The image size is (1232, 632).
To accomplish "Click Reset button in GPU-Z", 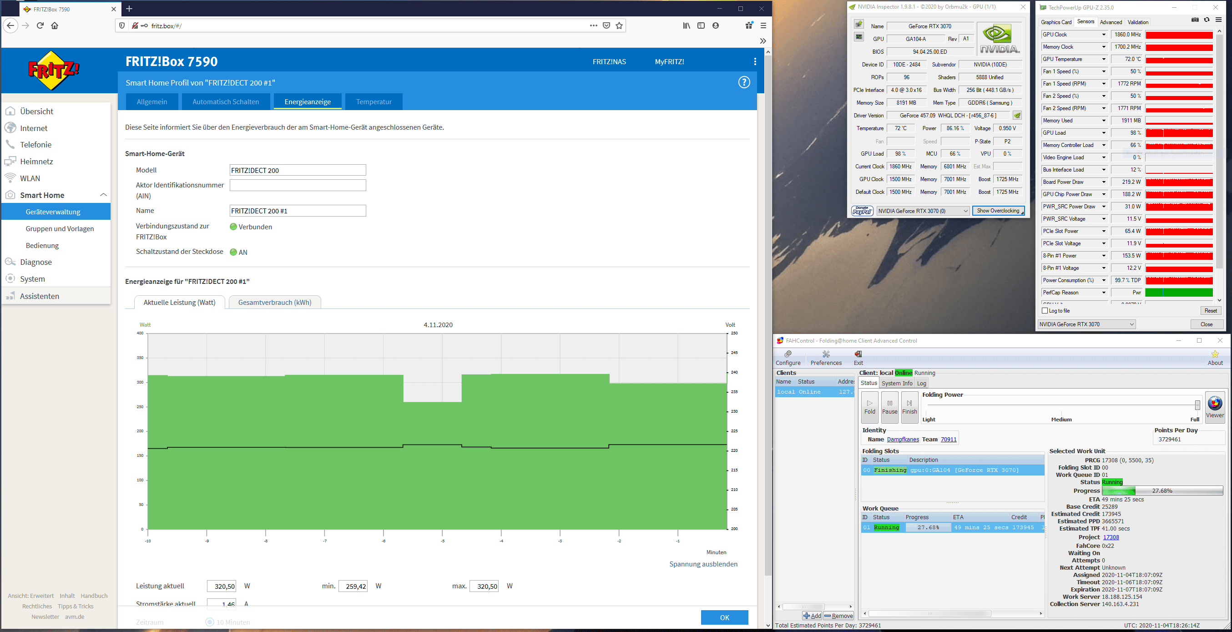I will (x=1211, y=310).
